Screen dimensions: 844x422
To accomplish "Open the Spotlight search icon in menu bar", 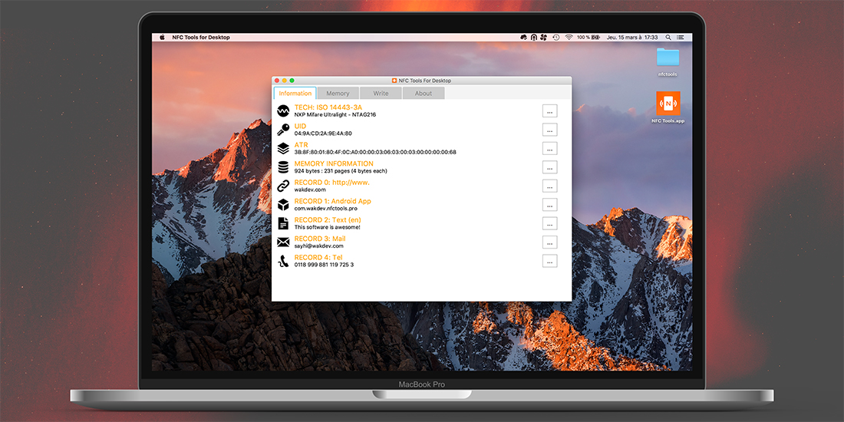I will [668, 37].
